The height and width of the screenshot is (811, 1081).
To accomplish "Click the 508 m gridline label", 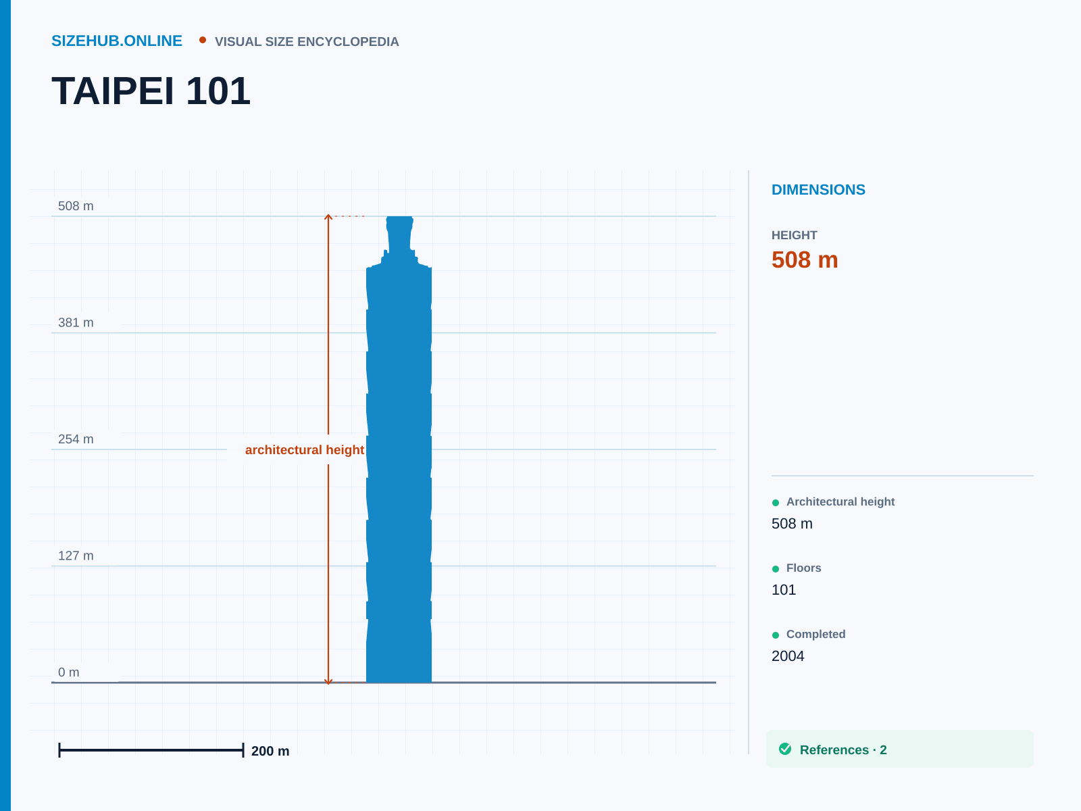I will (76, 206).
